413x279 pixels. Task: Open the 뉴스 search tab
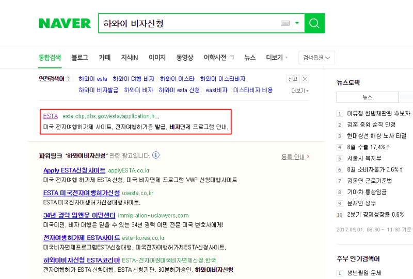[x=250, y=57]
